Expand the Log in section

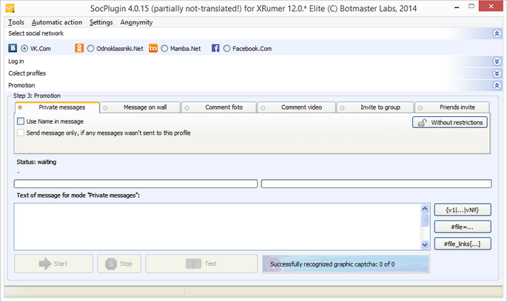497,61
